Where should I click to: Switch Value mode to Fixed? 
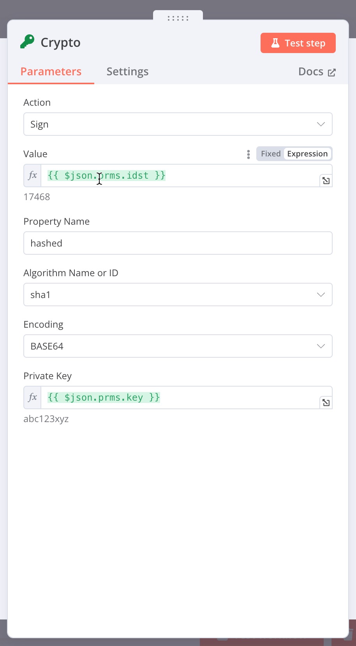pos(271,154)
